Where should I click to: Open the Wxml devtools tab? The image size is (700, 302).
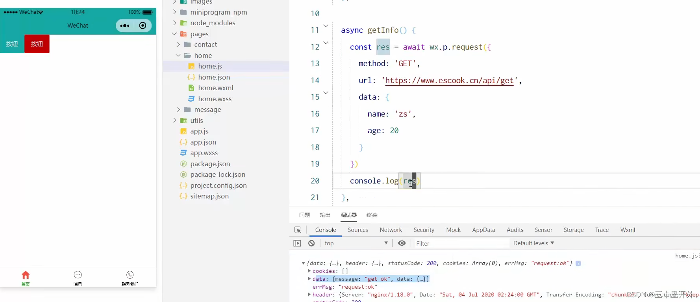click(628, 230)
